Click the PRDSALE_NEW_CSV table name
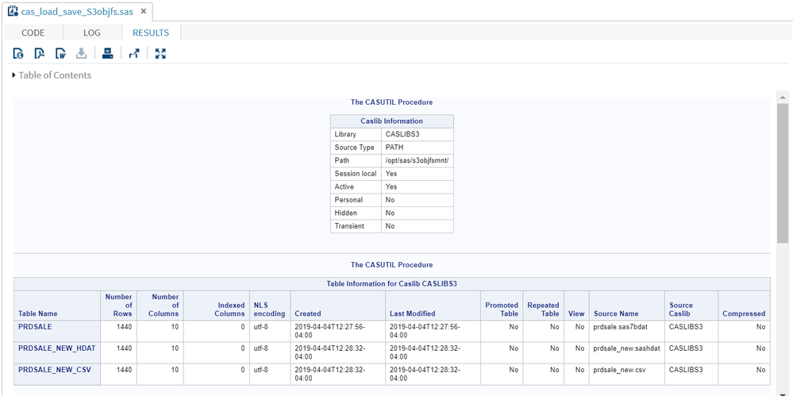Viewport: 793px width, 396px height. 53,369
